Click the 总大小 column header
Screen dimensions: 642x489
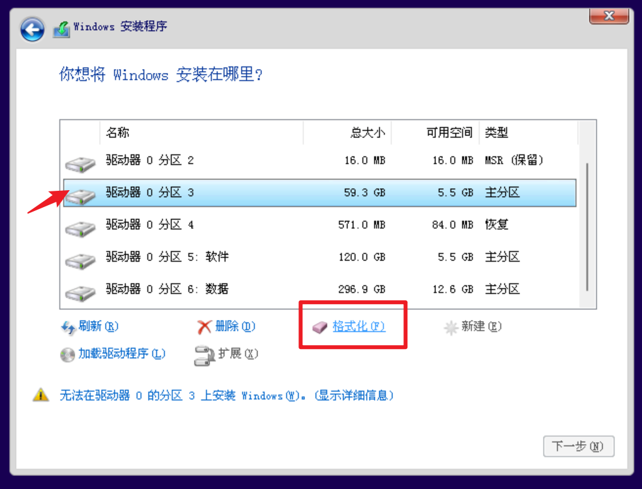347,132
